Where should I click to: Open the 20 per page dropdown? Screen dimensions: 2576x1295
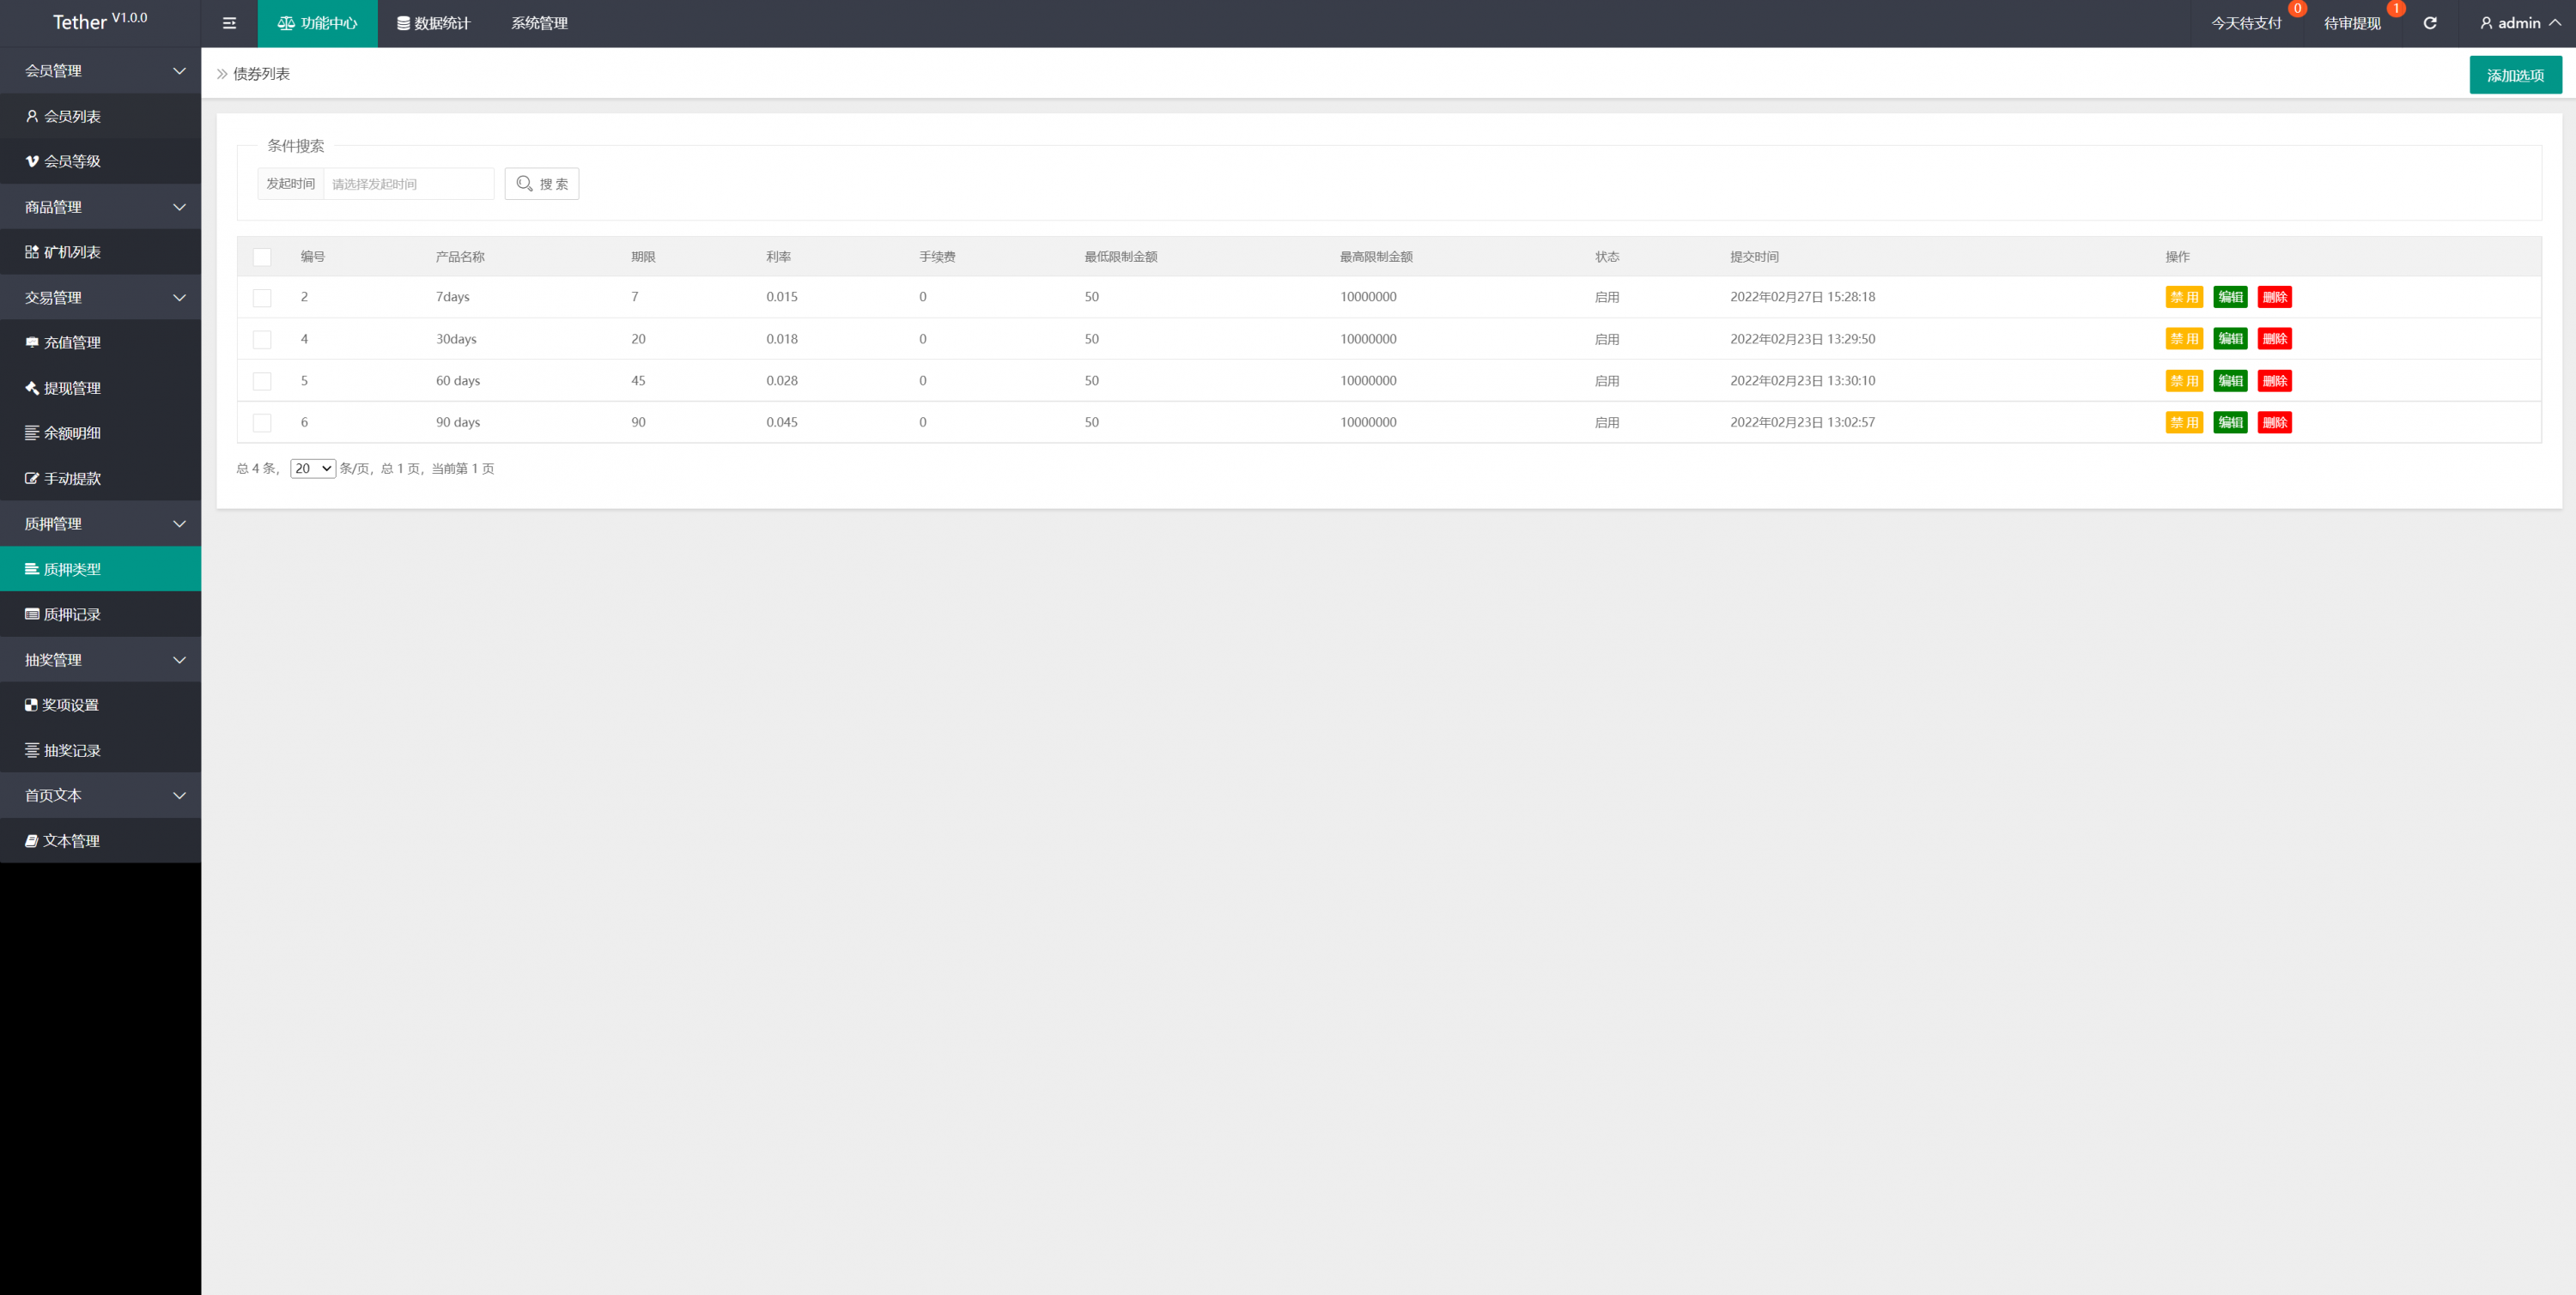[312, 469]
